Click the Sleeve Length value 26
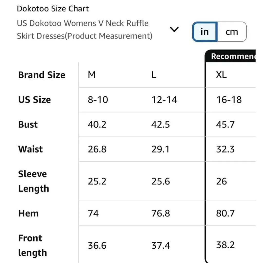Viewport: 263px width, 263px height. 221,181
